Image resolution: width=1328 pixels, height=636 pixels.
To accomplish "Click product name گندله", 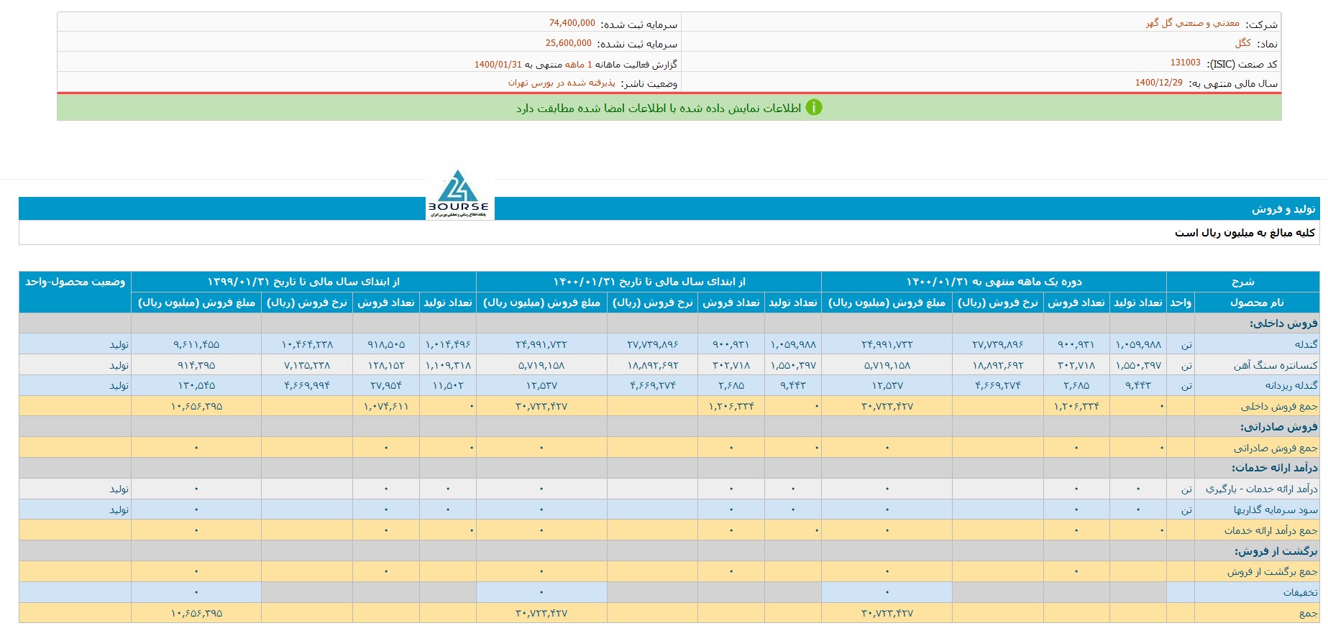I will 1306,345.
